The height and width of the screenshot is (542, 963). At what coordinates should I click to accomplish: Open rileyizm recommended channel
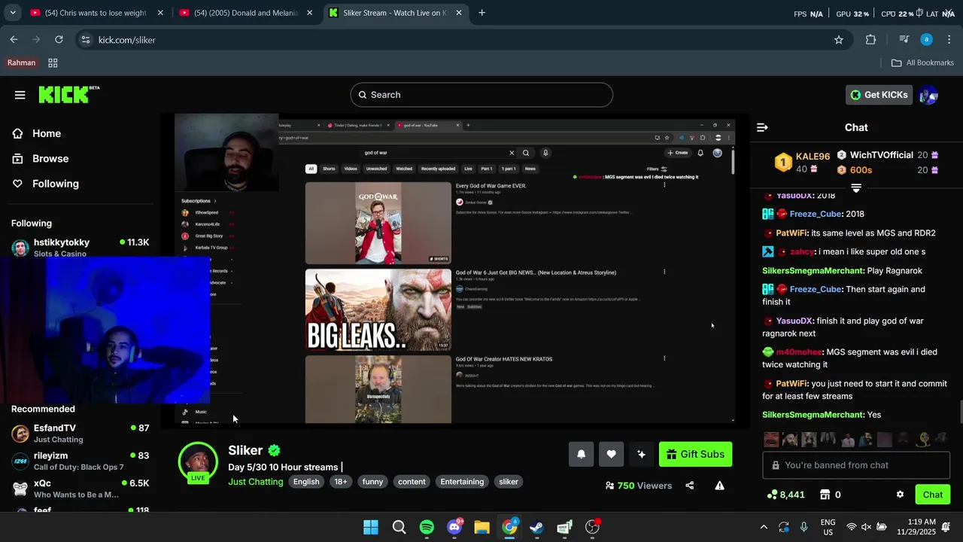point(80,461)
